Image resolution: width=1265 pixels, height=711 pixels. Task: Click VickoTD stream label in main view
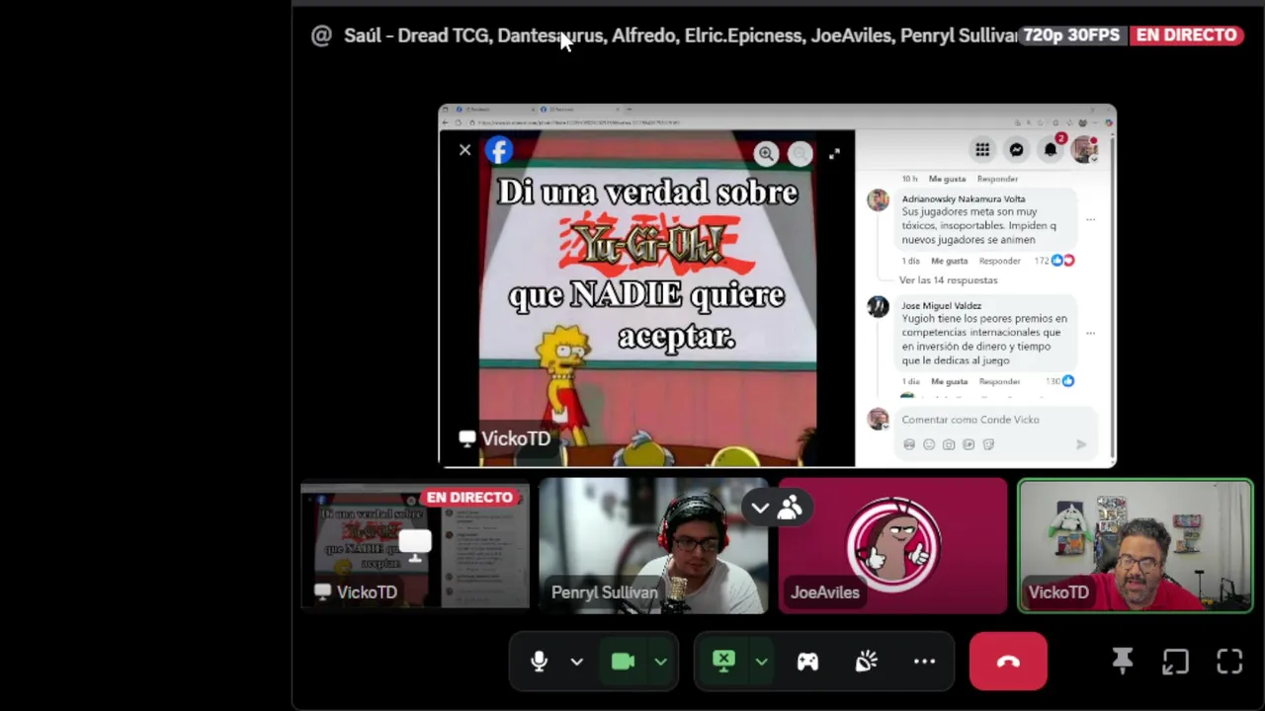point(505,438)
